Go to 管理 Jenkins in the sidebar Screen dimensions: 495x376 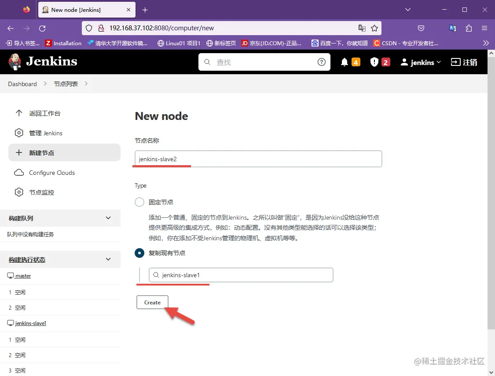64,133
